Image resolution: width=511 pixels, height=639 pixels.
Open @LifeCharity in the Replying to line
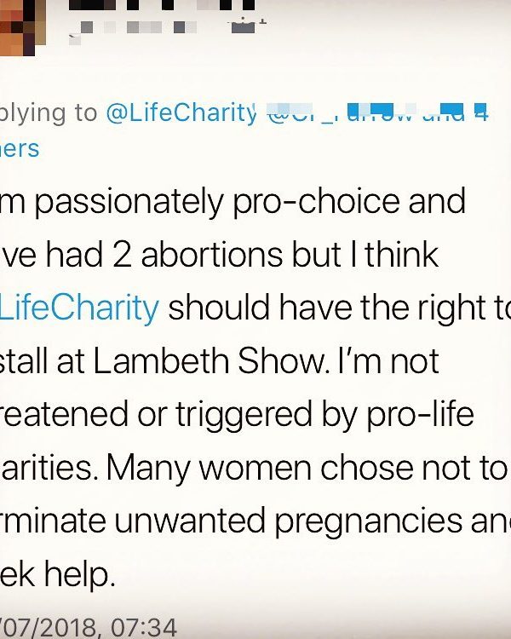click(x=181, y=112)
